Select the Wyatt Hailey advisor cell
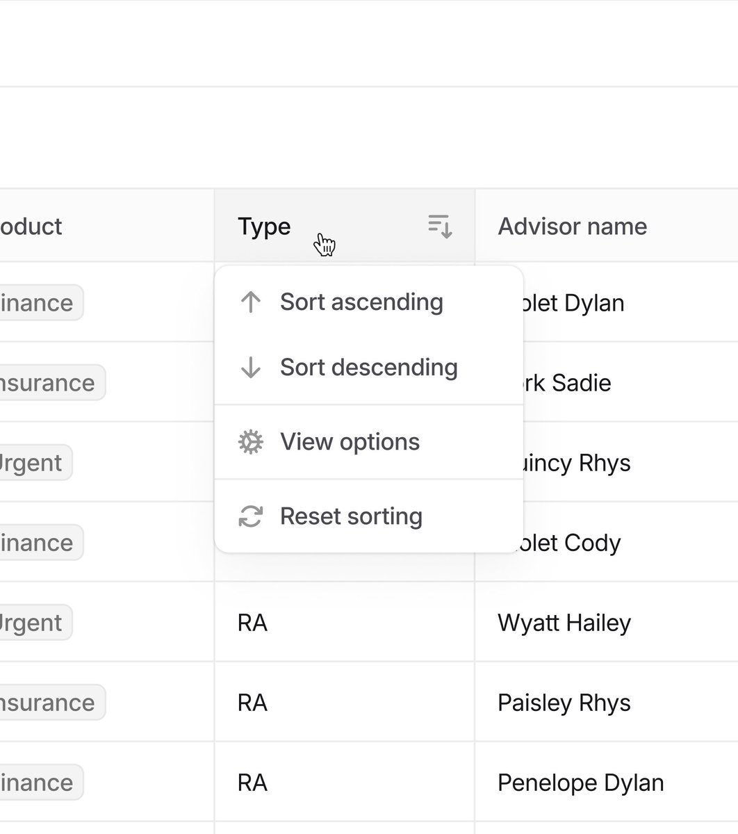 point(606,623)
